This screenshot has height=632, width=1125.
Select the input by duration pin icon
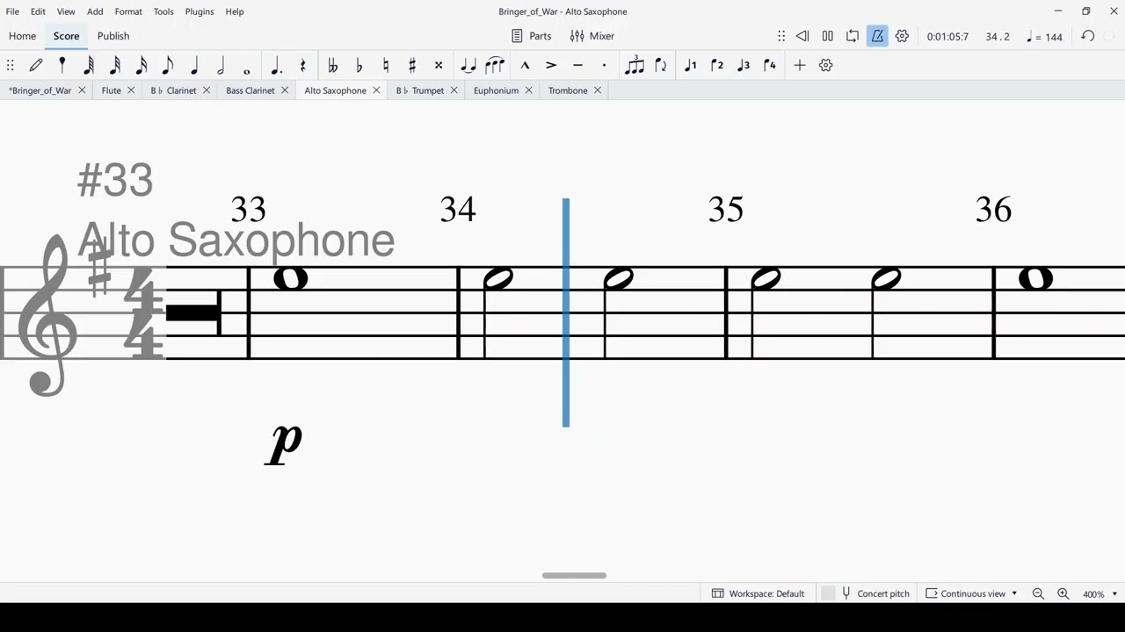click(x=62, y=65)
